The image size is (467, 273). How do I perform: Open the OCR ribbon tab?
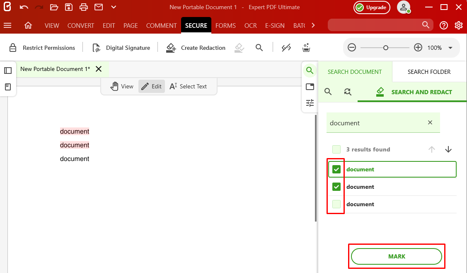250,26
